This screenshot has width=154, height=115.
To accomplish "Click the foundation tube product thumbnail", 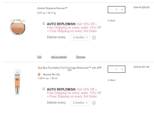I will tap(17, 82).
